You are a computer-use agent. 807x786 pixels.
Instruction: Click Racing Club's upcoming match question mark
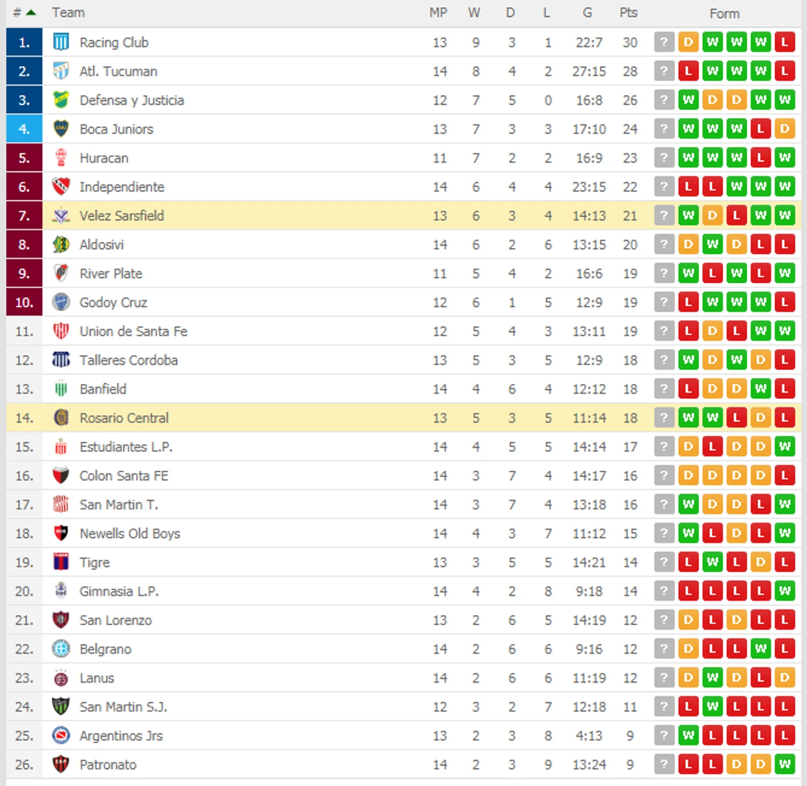point(664,42)
